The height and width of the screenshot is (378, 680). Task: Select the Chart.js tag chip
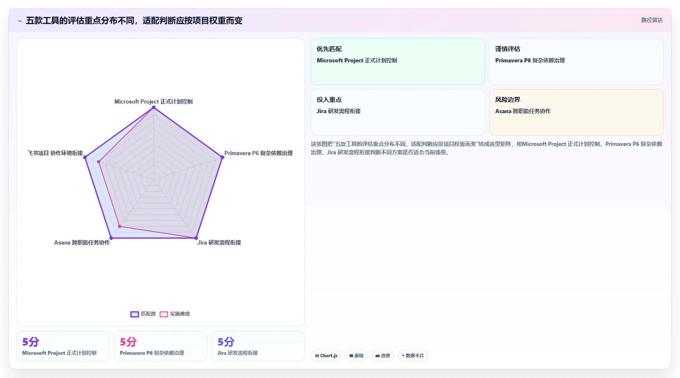pyautogui.click(x=326, y=356)
